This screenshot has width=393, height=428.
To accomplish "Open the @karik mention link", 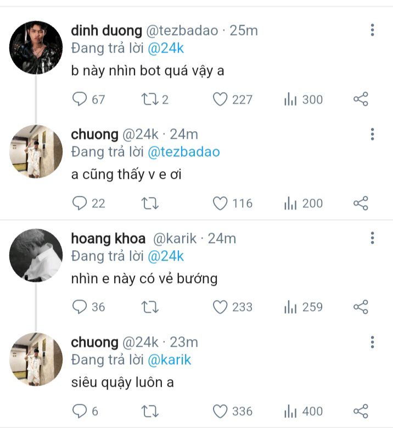I will click(x=170, y=360).
